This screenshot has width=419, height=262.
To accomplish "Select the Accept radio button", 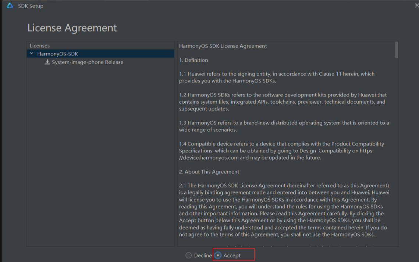I will click(218, 255).
